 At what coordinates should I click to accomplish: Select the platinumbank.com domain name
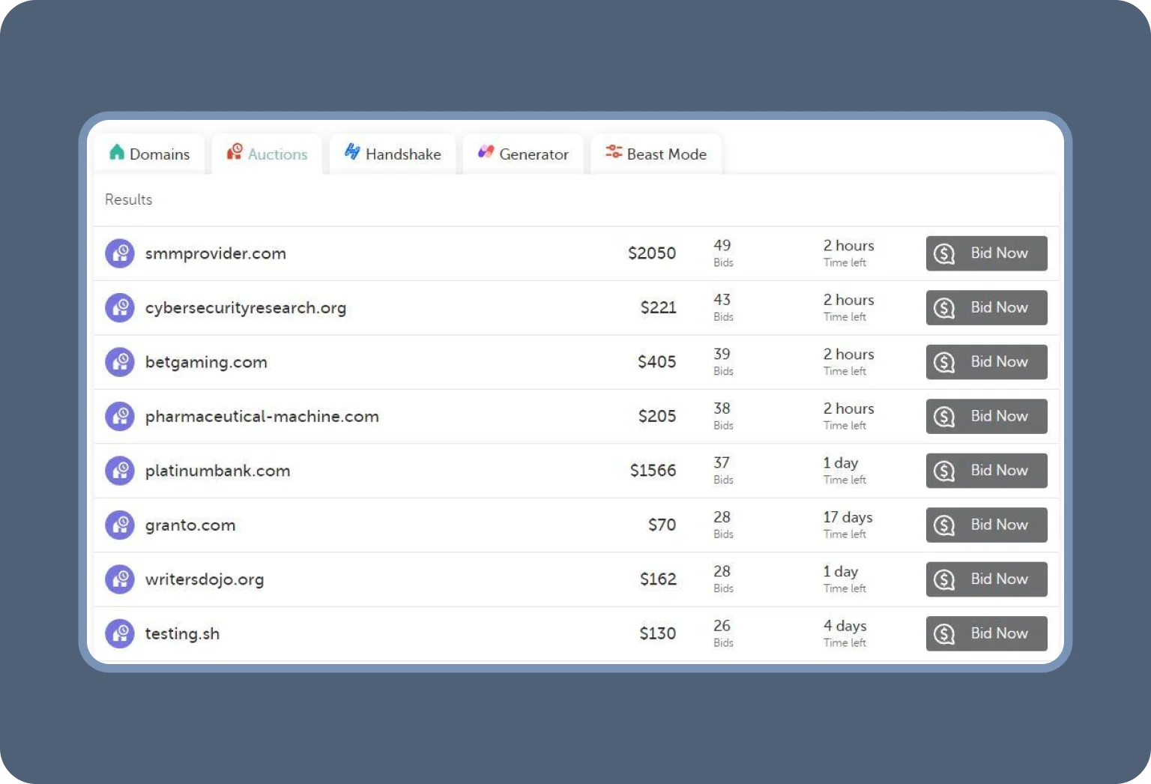coord(217,471)
